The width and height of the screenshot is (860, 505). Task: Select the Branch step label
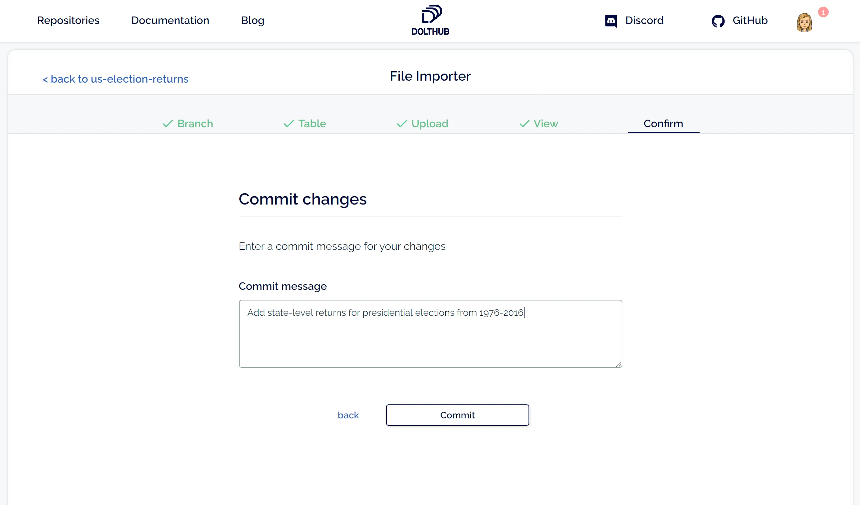click(x=195, y=124)
